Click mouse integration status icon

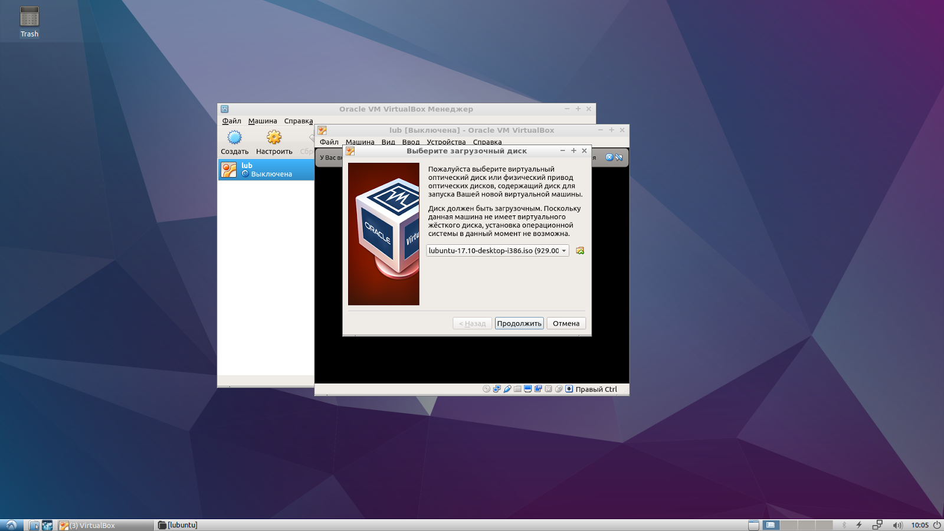[559, 389]
